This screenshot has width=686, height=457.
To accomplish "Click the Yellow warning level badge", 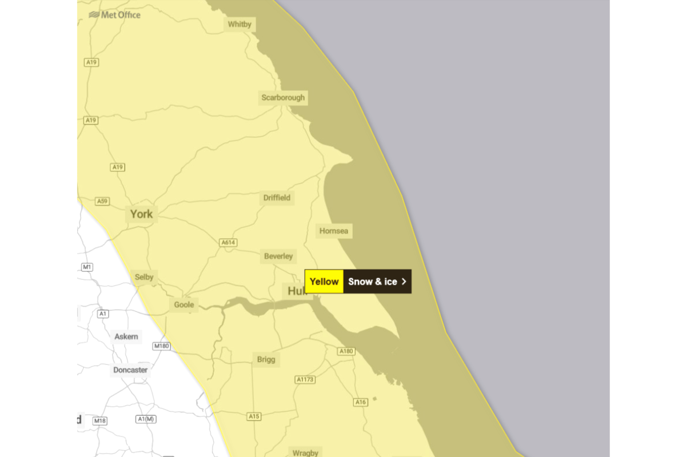I will click(324, 282).
